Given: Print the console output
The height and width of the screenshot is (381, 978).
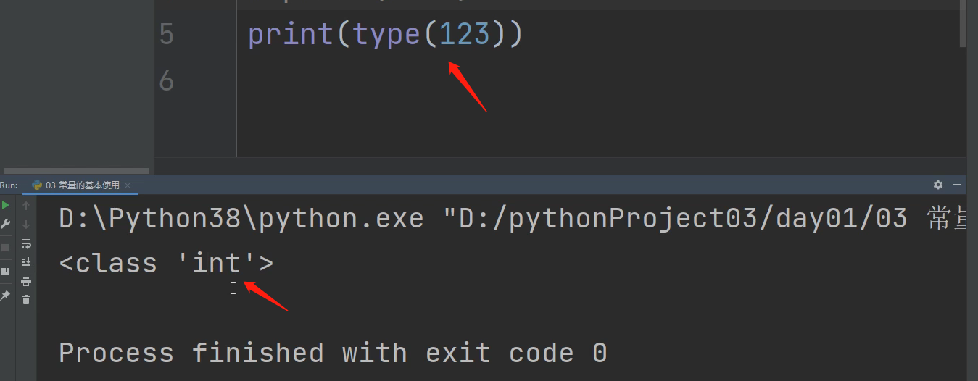Looking at the screenshot, I should (x=26, y=281).
